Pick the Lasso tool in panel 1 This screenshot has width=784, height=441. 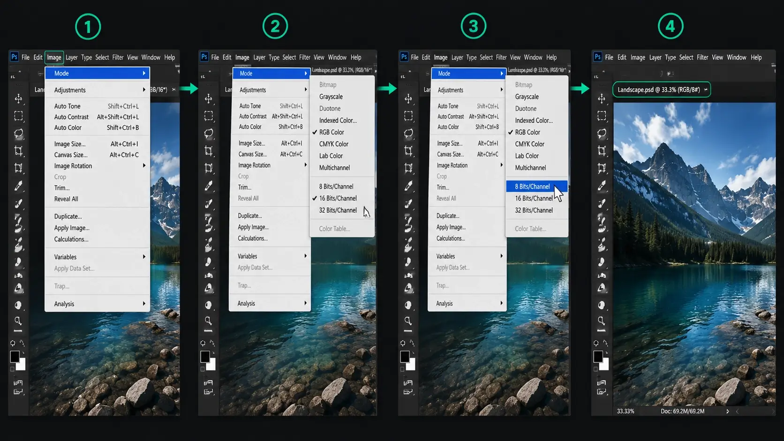(x=18, y=134)
